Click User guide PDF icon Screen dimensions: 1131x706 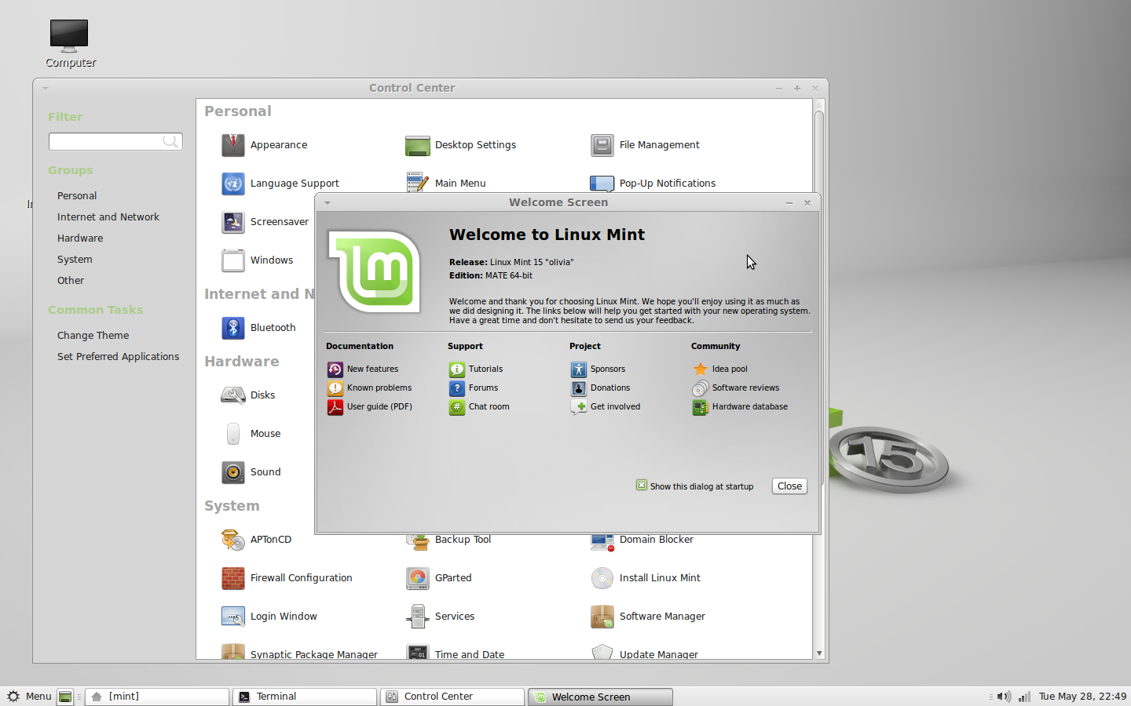[335, 407]
